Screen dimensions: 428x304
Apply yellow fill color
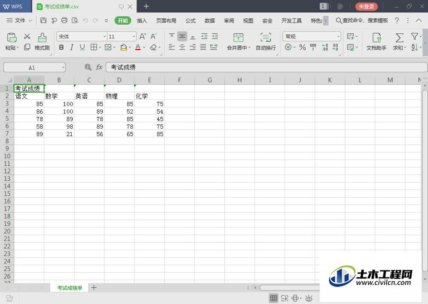[124, 47]
